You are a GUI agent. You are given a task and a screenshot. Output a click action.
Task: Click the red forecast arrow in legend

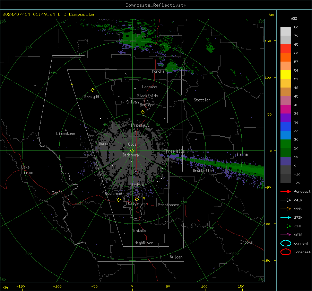[x=286, y=191]
